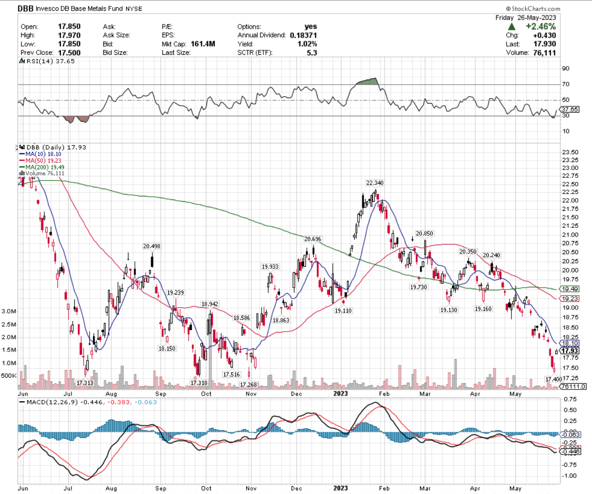
Task: Select the Yield value 1.02%
Action: [x=307, y=44]
